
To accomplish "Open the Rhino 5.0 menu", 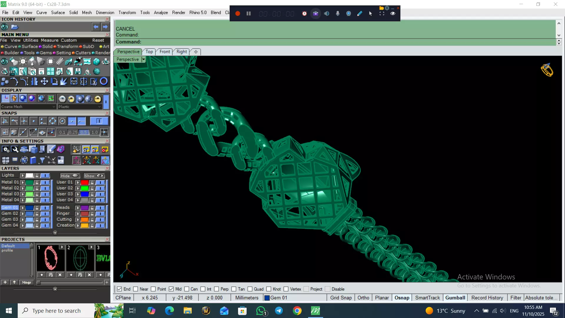I will pyautogui.click(x=198, y=12).
